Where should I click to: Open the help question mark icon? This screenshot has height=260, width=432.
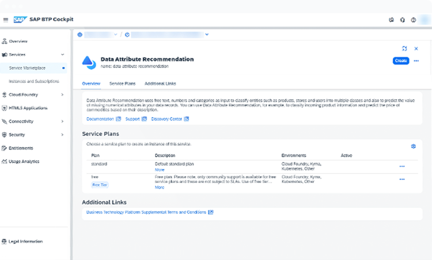click(x=413, y=20)
